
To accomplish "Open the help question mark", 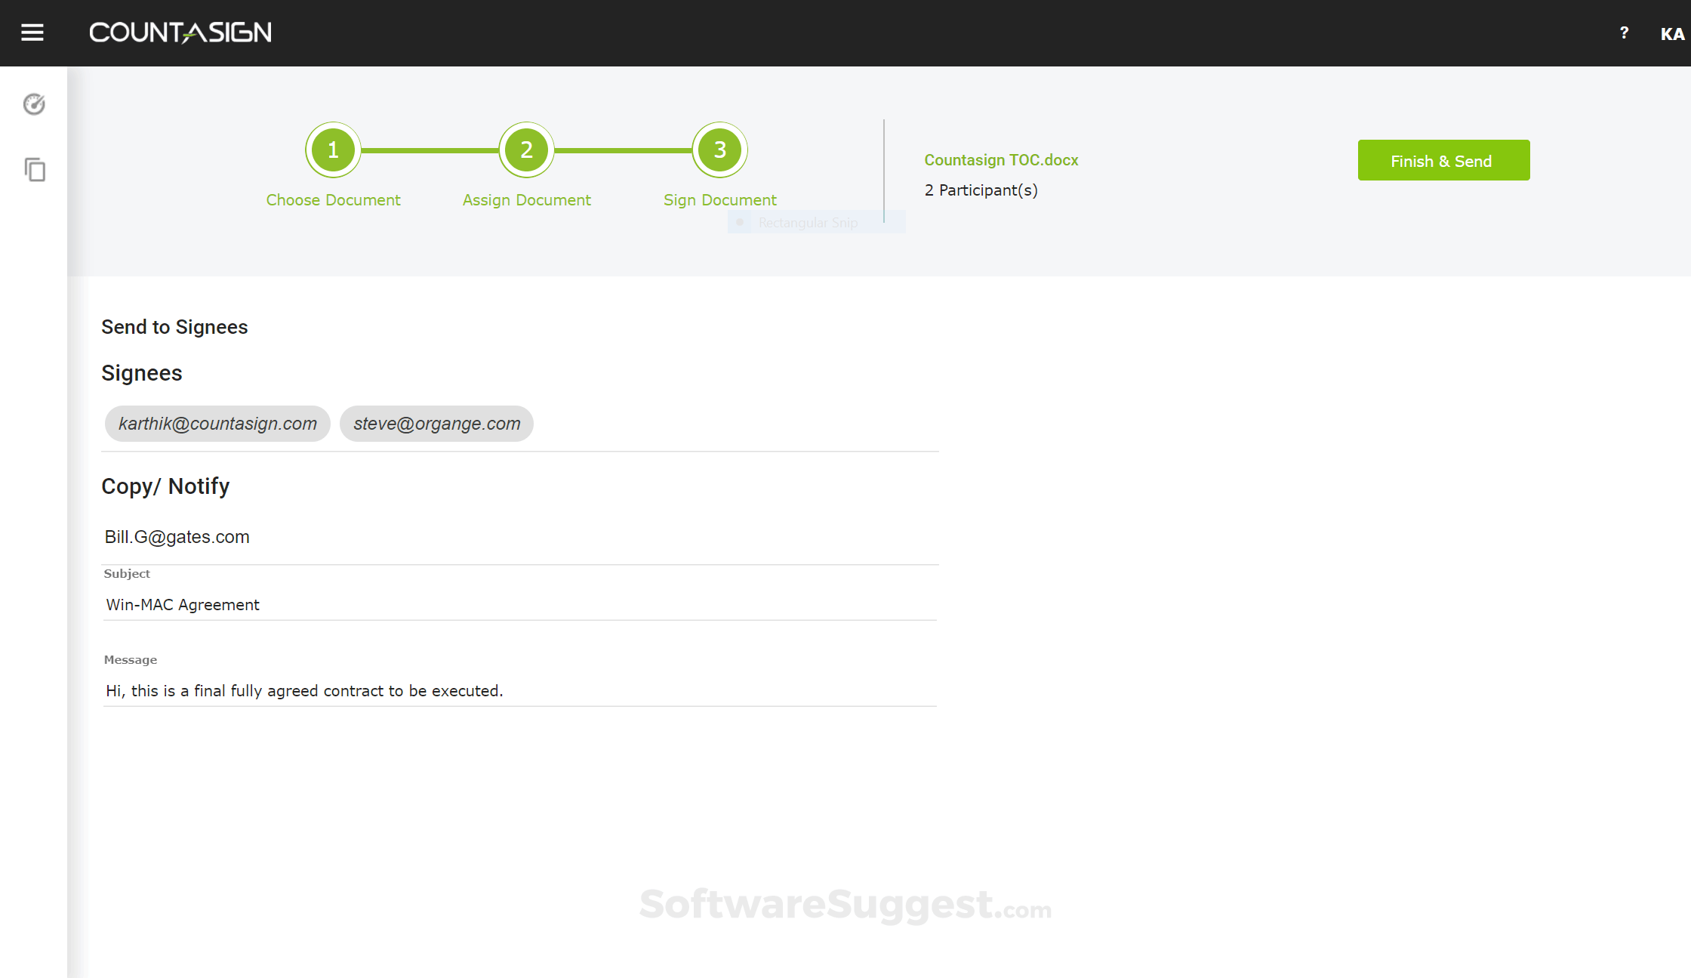I will point(1624,32).
